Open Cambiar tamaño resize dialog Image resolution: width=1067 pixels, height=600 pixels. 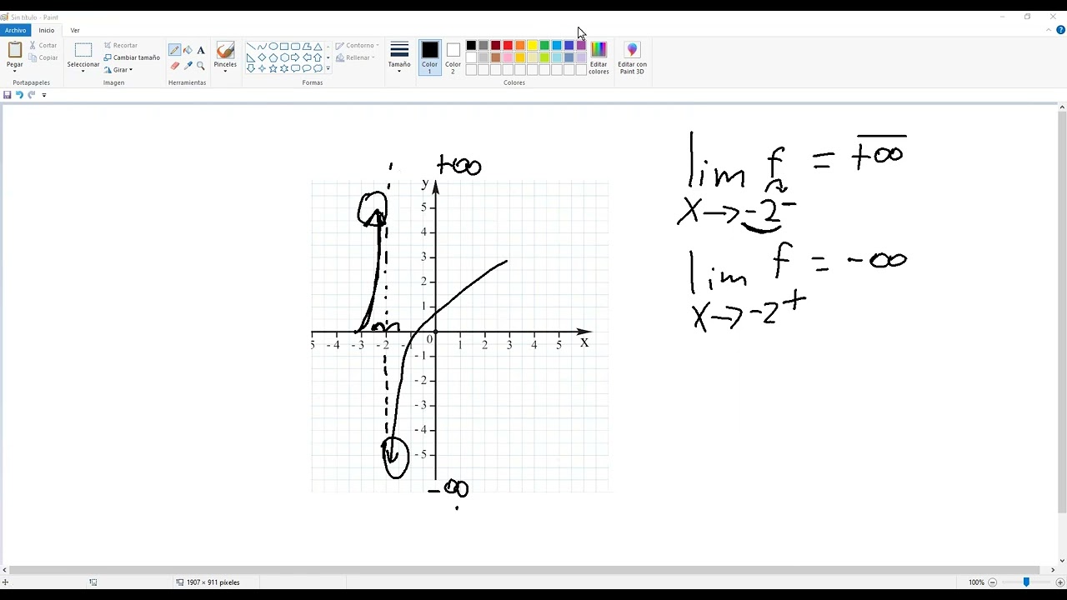pyautogui.click(x=132, y=57)
